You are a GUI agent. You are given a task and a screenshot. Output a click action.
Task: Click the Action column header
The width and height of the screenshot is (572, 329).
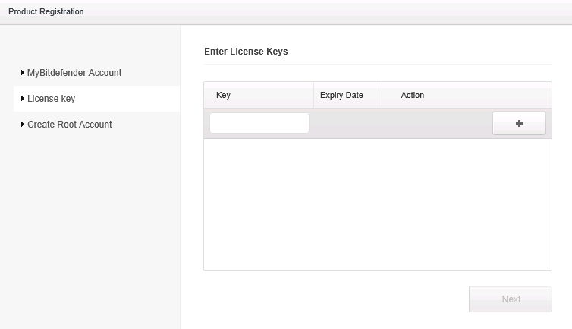(412, 95)
